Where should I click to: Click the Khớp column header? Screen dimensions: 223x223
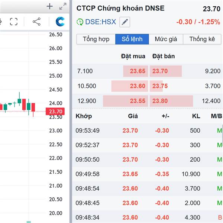point(84,116)
